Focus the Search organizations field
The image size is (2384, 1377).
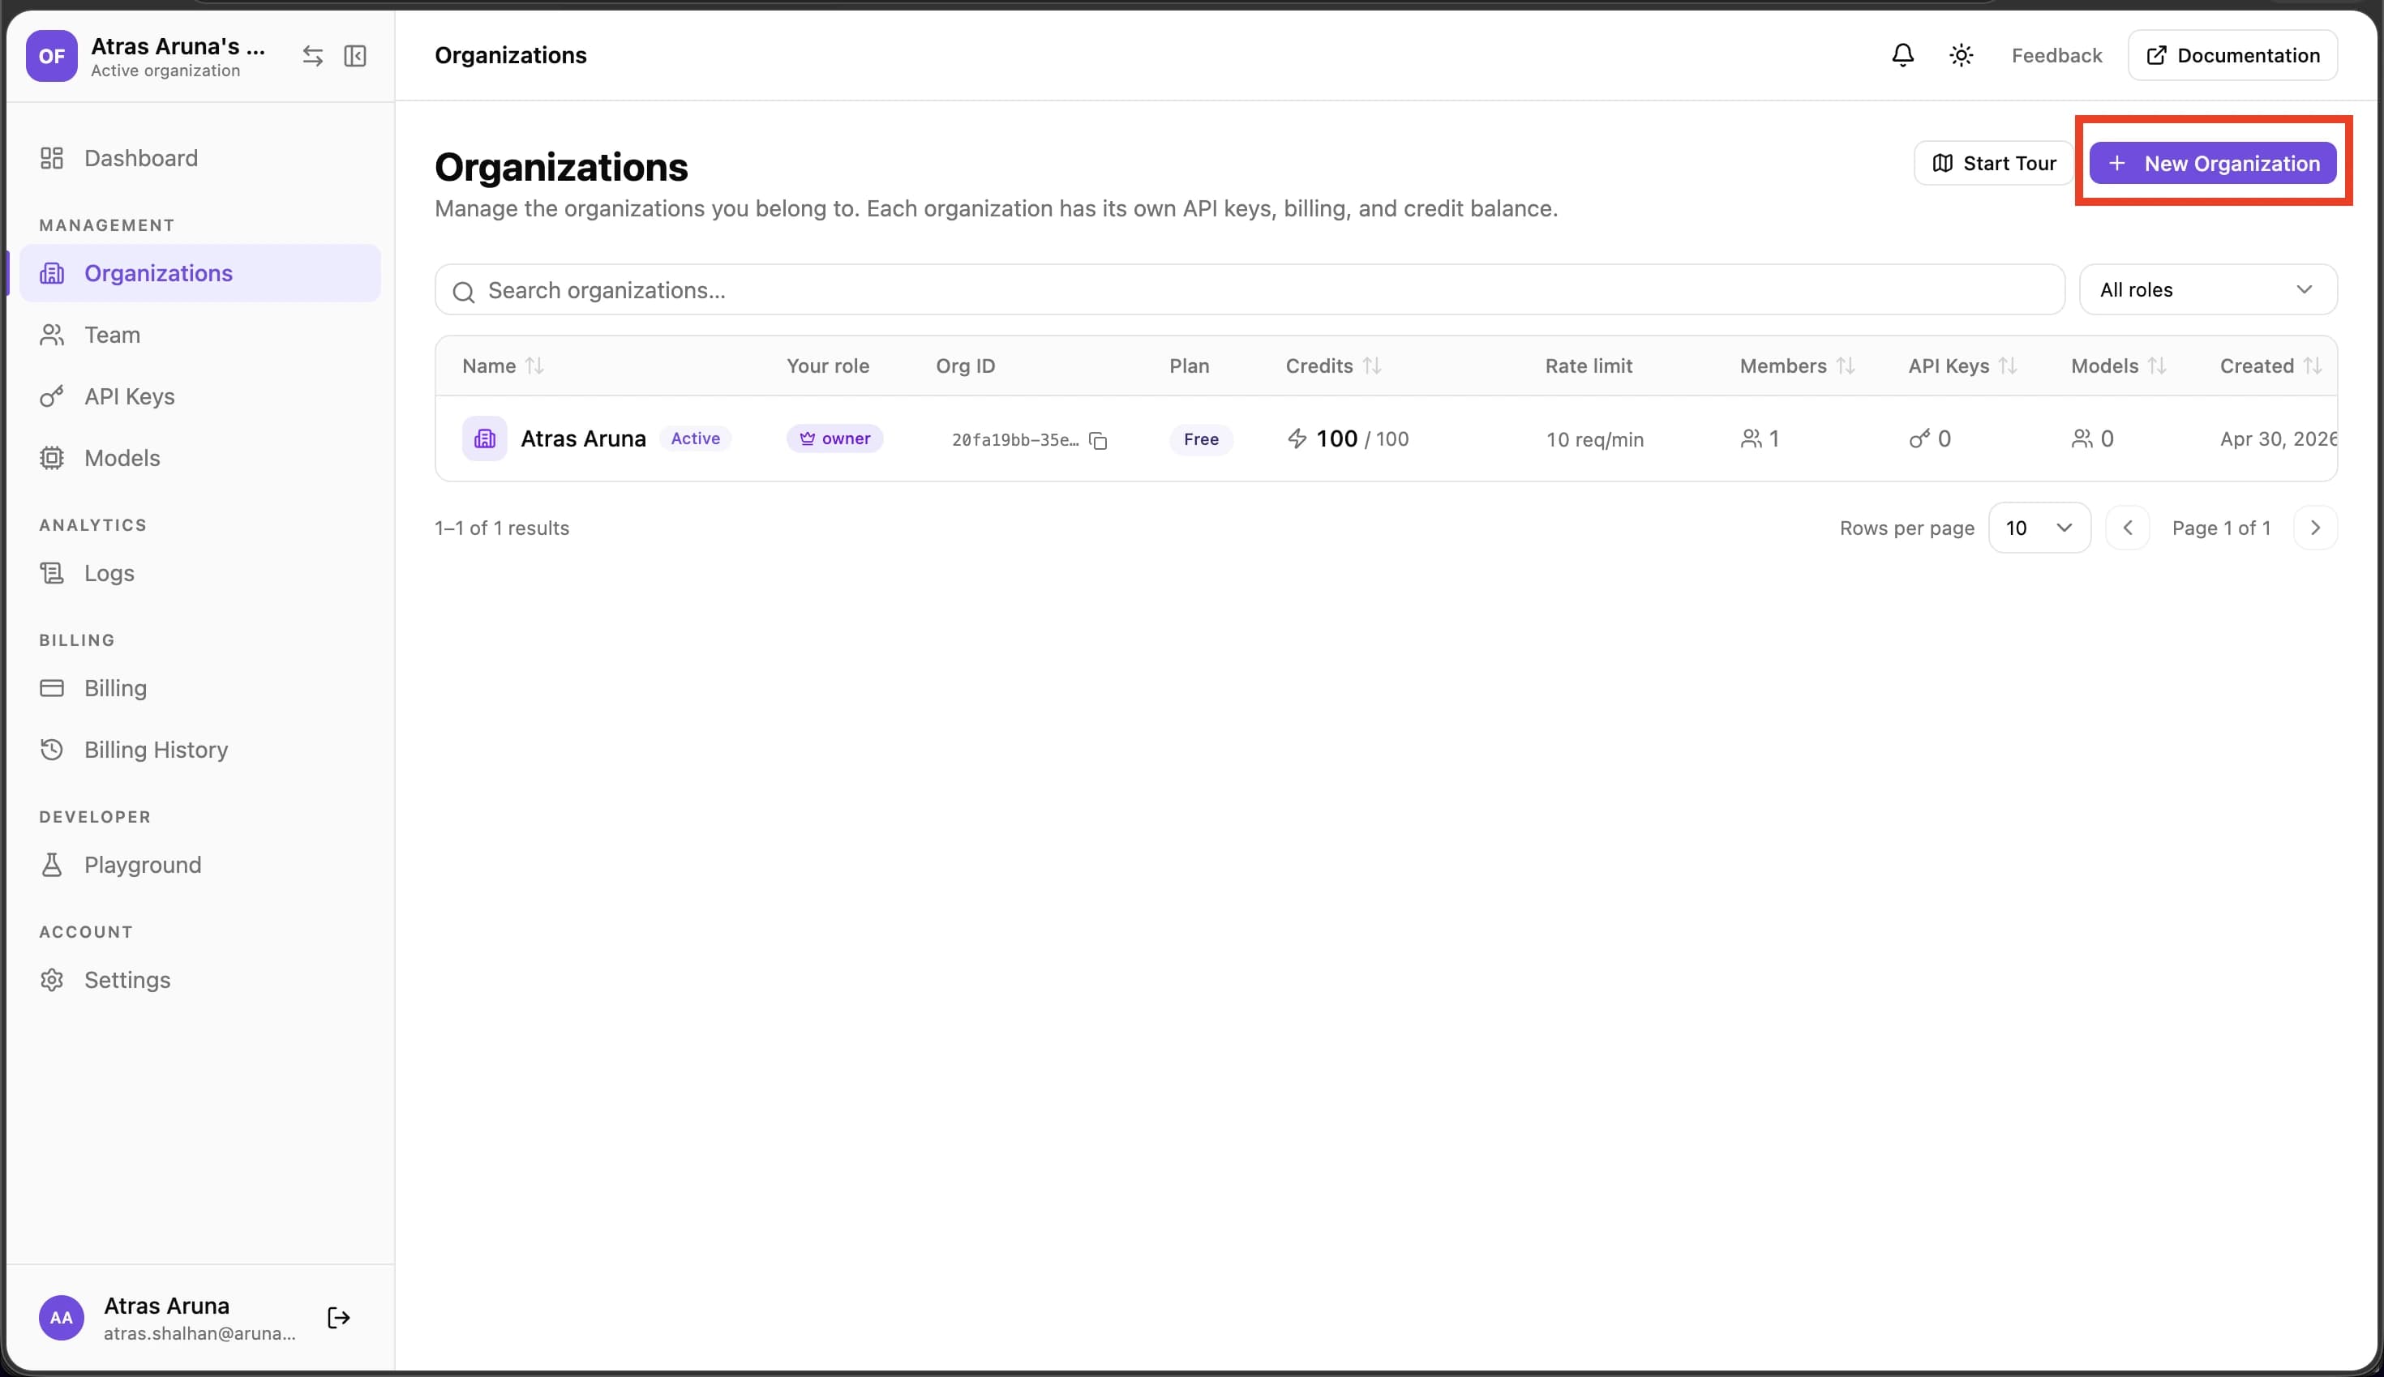(x=1249, y=289)
